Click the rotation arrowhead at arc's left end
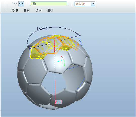The image size is (136, 117). coord(29,47)
